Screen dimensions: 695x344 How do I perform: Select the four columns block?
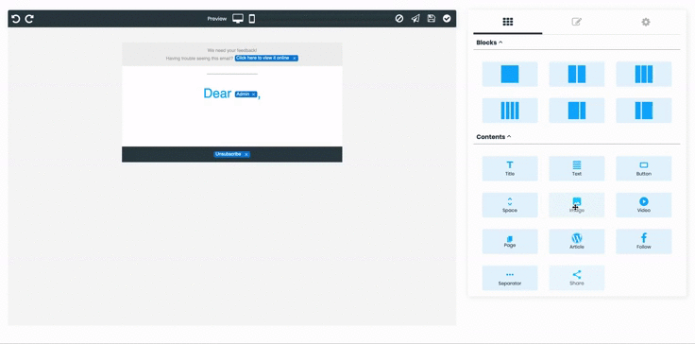(x=510, y=111)
